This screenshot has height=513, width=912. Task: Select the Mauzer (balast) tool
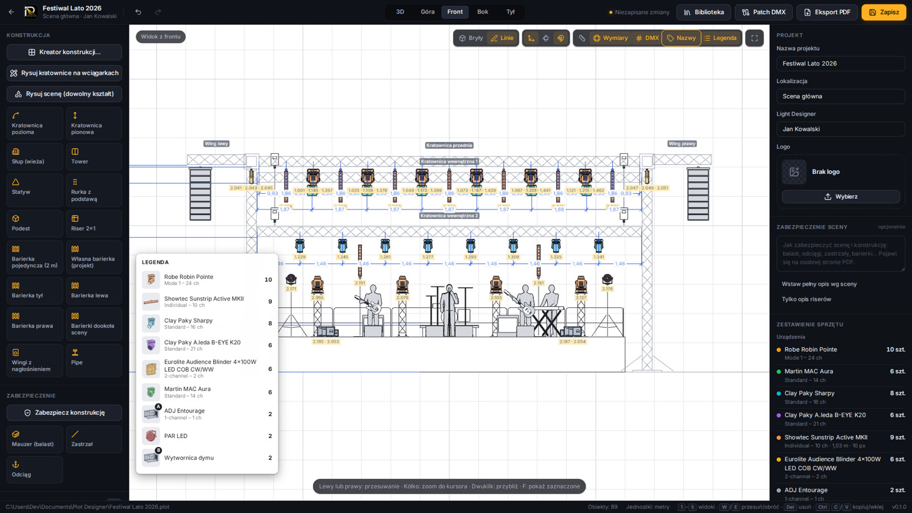click(35, 439)
